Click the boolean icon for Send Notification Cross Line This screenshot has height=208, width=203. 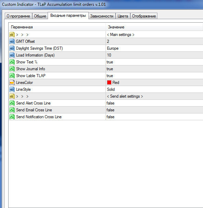point(12,117)
